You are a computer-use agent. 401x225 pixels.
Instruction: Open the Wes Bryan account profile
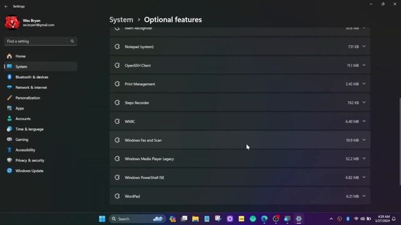pyautogui.click(x=29, y=22)
